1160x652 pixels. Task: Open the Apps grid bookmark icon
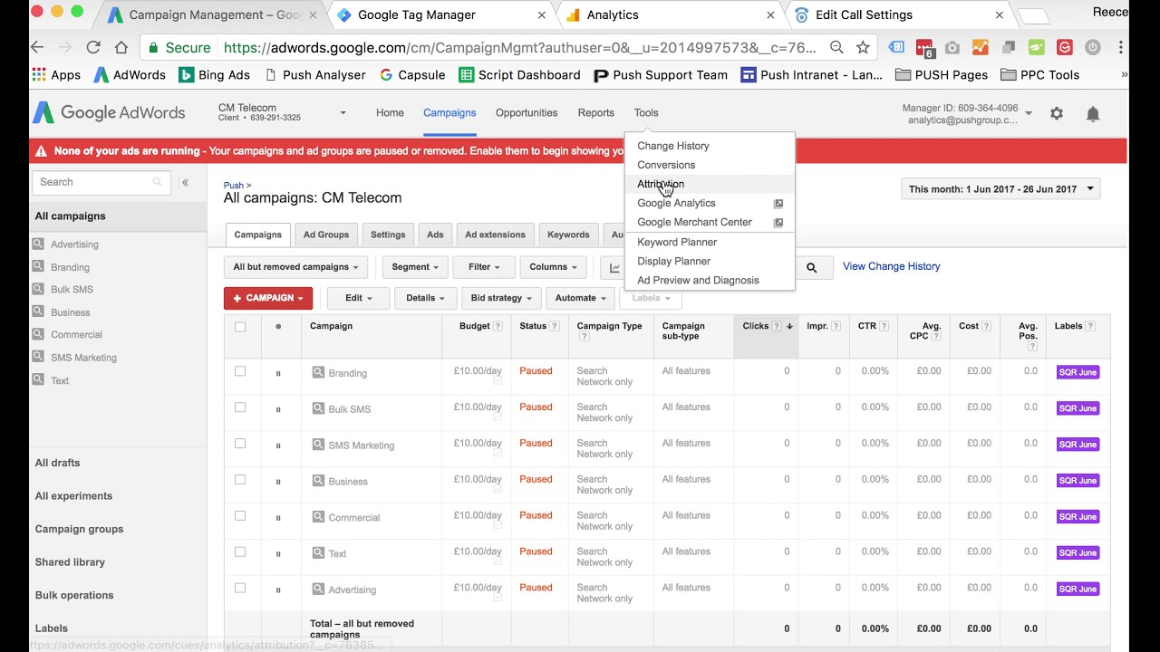[39, 75]
